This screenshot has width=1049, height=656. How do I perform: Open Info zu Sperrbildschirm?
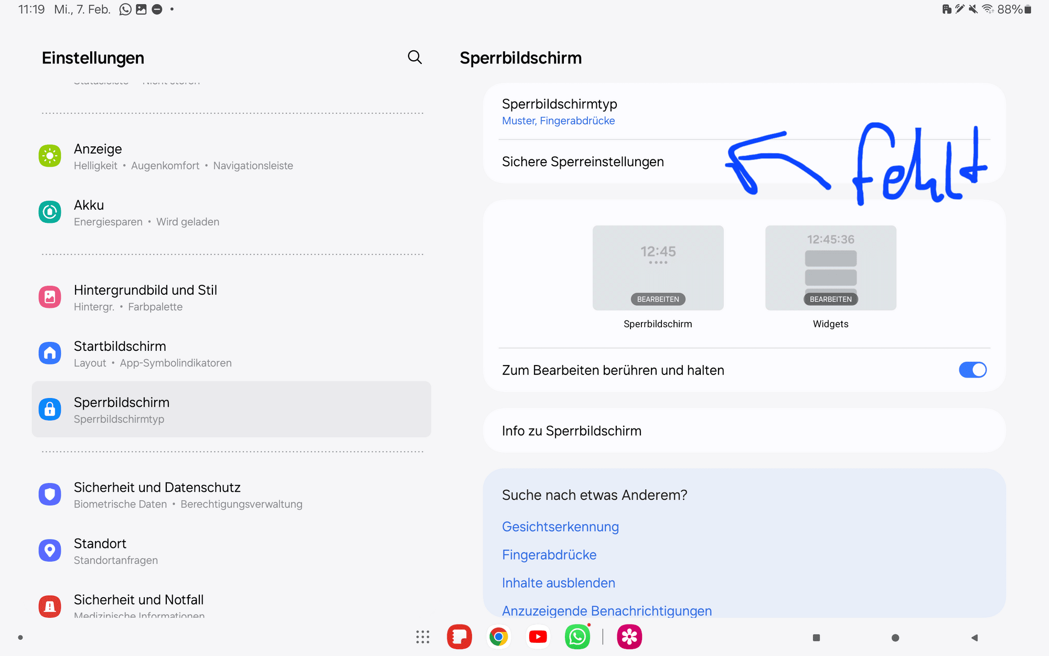(571, 431)
